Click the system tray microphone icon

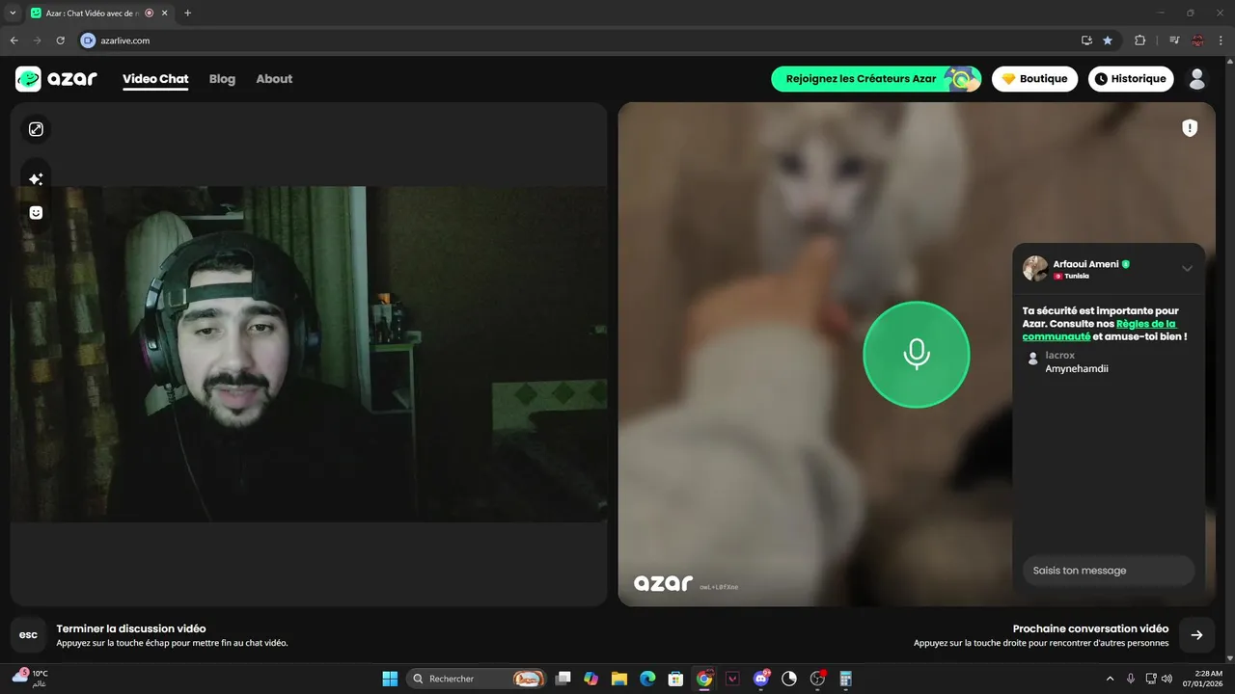[x=1131, y=679]
